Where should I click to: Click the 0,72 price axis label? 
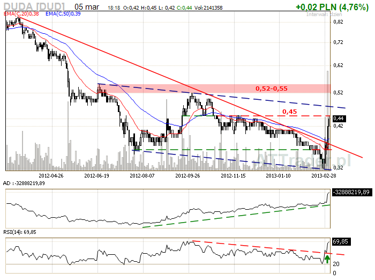click(338, 42)
